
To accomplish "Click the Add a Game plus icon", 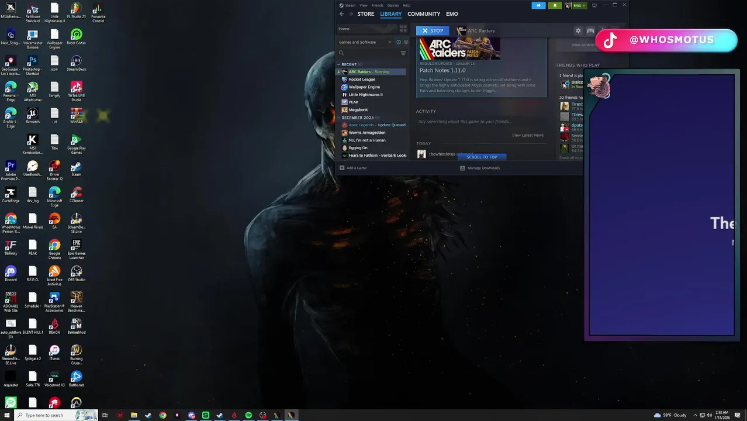I will click(x=342, y=168).
